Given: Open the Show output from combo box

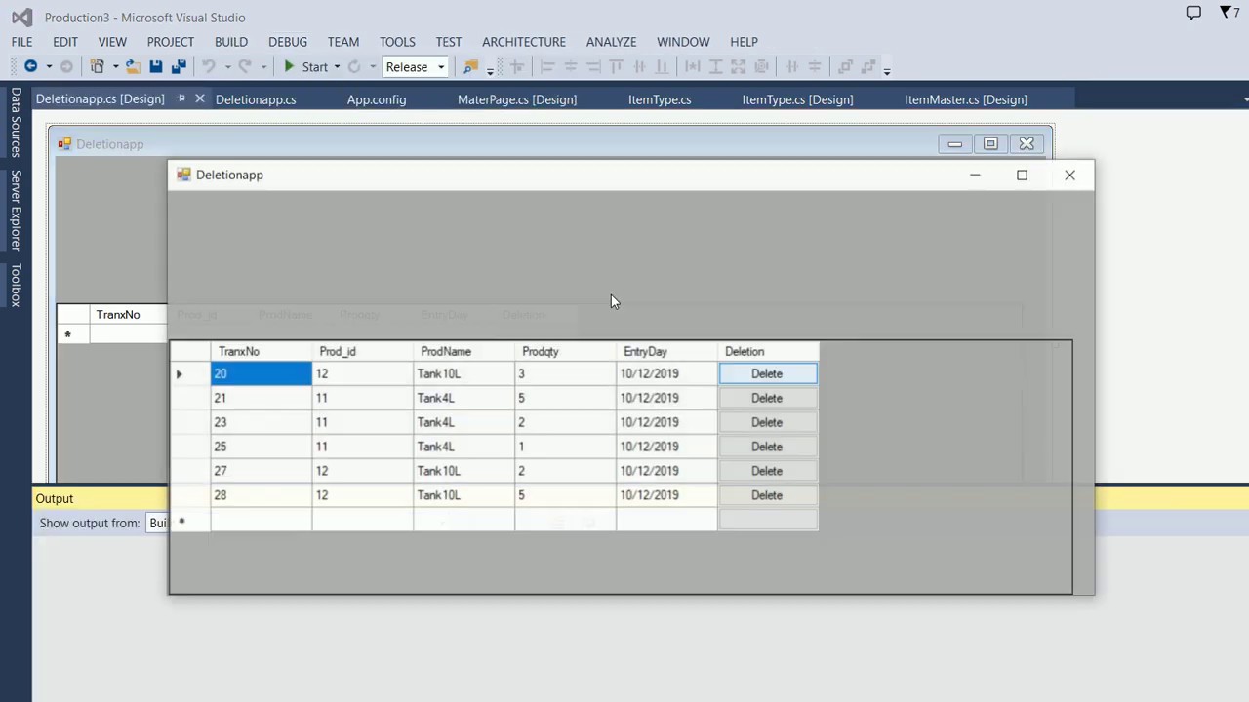Looking at the screenshot, I should 156,524.
